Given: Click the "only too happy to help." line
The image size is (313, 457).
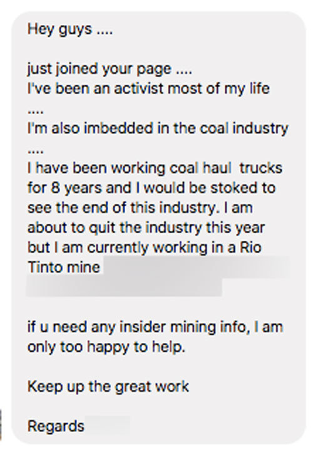Looking at the screenshot, I should [x=106, y=347].
